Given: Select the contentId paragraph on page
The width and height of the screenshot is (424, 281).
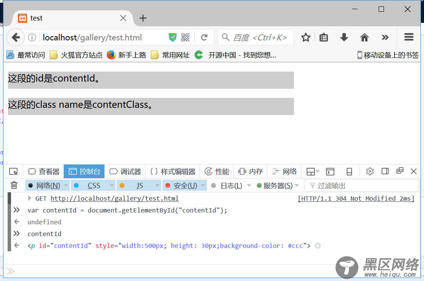Looking at the screenshot, I should (151, 80).
